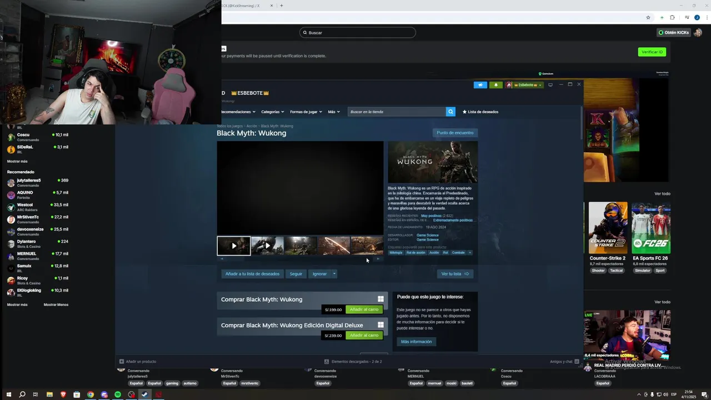711x400 pixels.
Task: Click 'Todos los juegos' breadcrumb
Action: (x=231, y=126)
